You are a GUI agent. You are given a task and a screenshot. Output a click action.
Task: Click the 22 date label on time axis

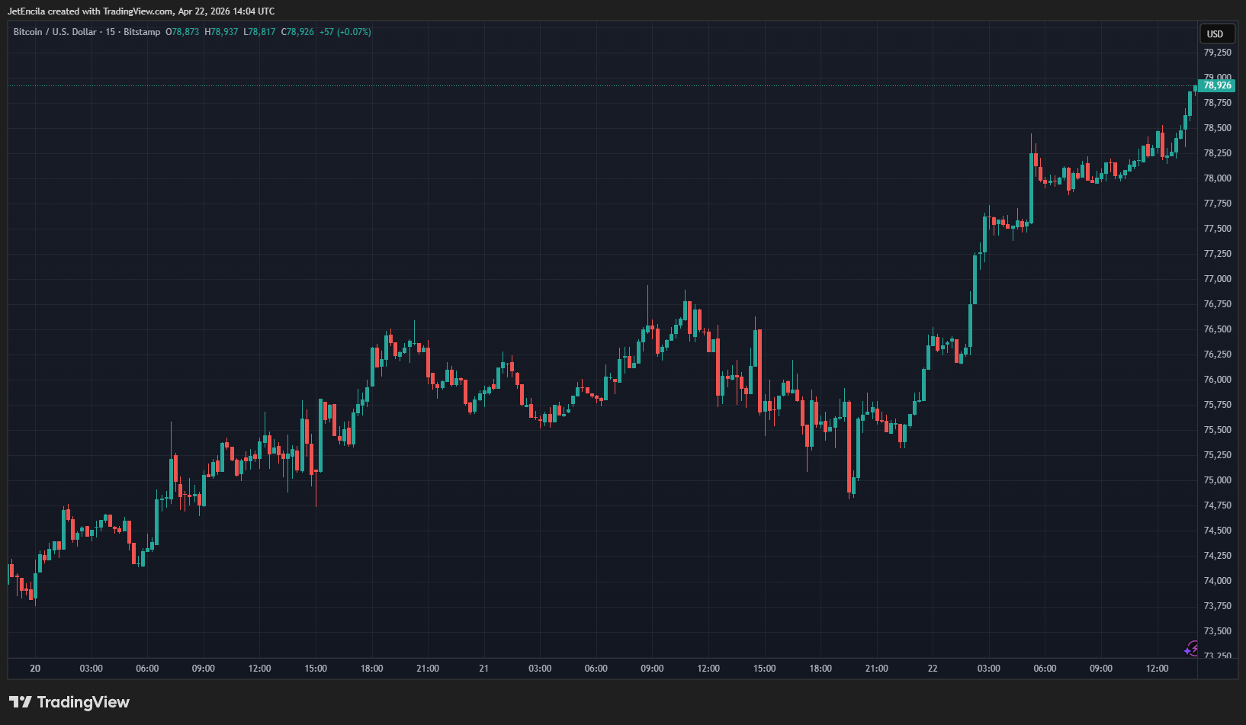[933, 669]
